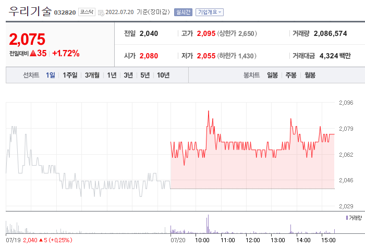
Task: Click the 07/20 date axis label
Action: [x=178, y=240]
